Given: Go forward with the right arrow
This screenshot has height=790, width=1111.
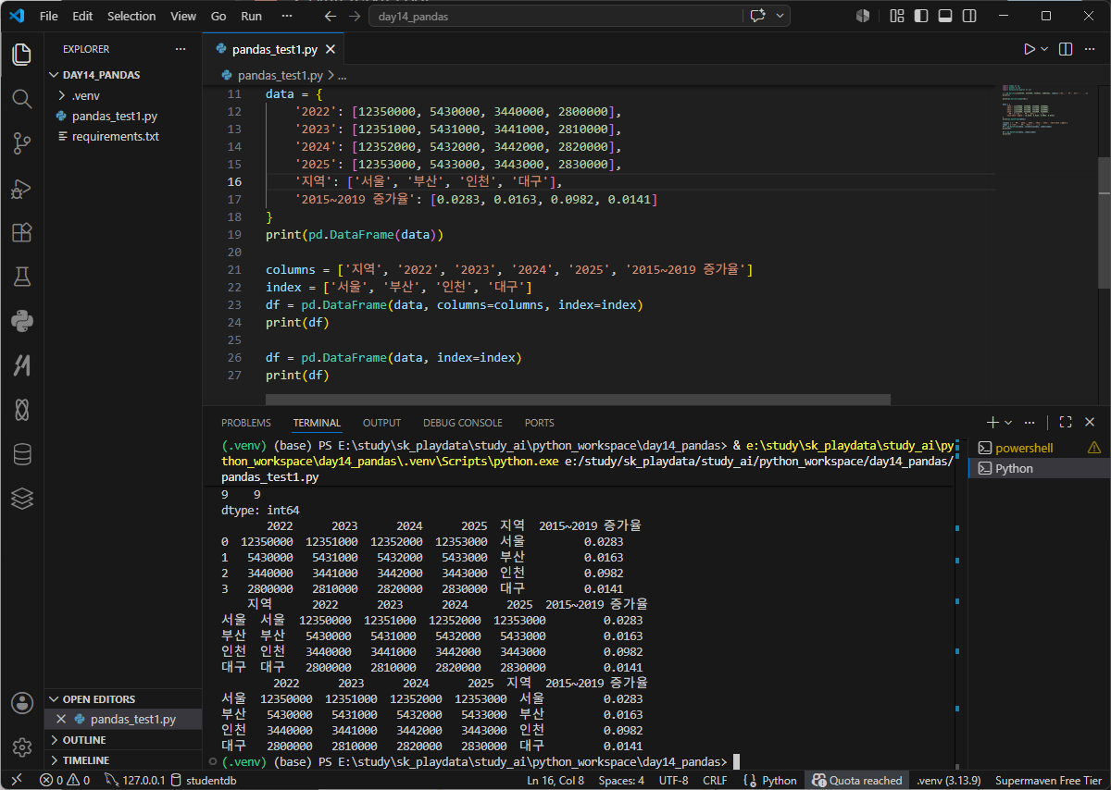Looking at the screenshot, I should tap(356, 16).
